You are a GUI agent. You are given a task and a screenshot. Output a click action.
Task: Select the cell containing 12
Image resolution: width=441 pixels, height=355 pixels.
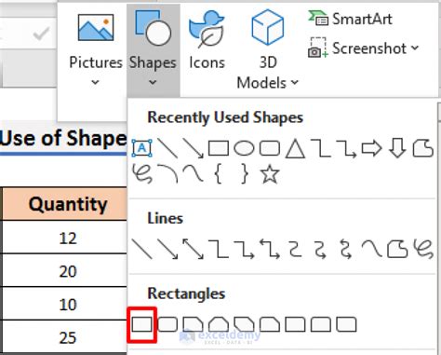click(64, 238)
